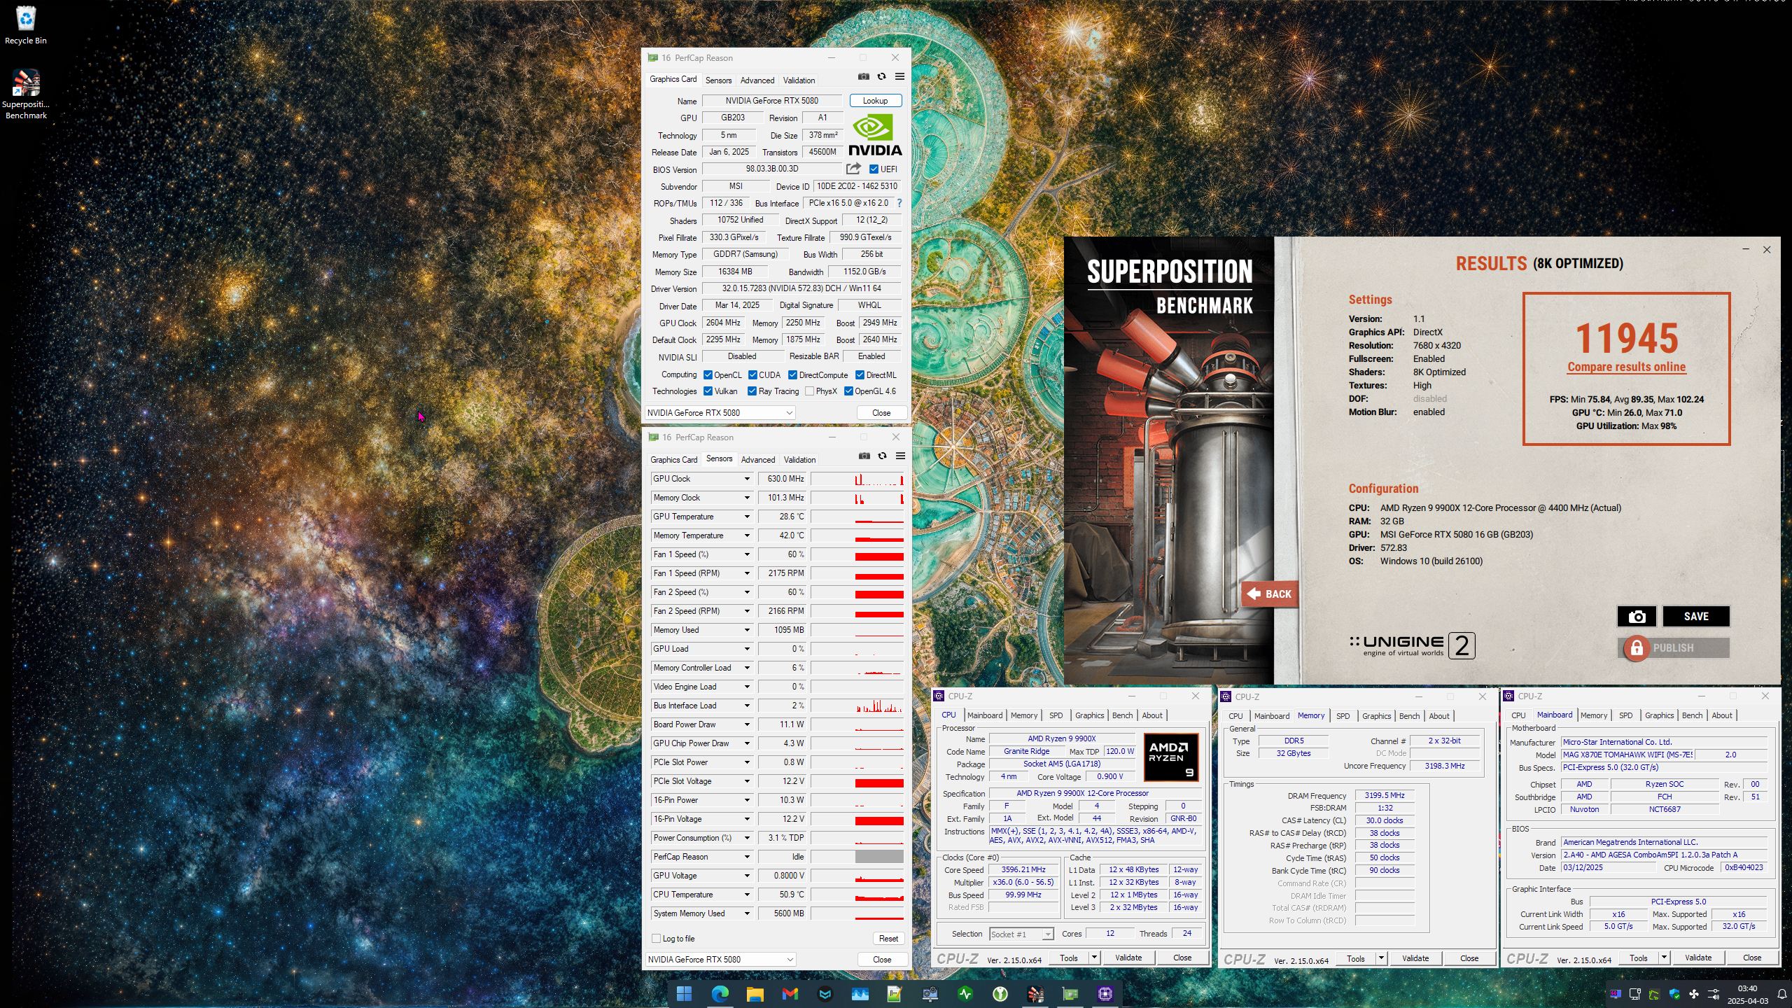Open GPU selector dropdown in upper GPU-Z window
Viewport: 1792px width, 1008px height.
pyautogui.click(x=720, y=412)
